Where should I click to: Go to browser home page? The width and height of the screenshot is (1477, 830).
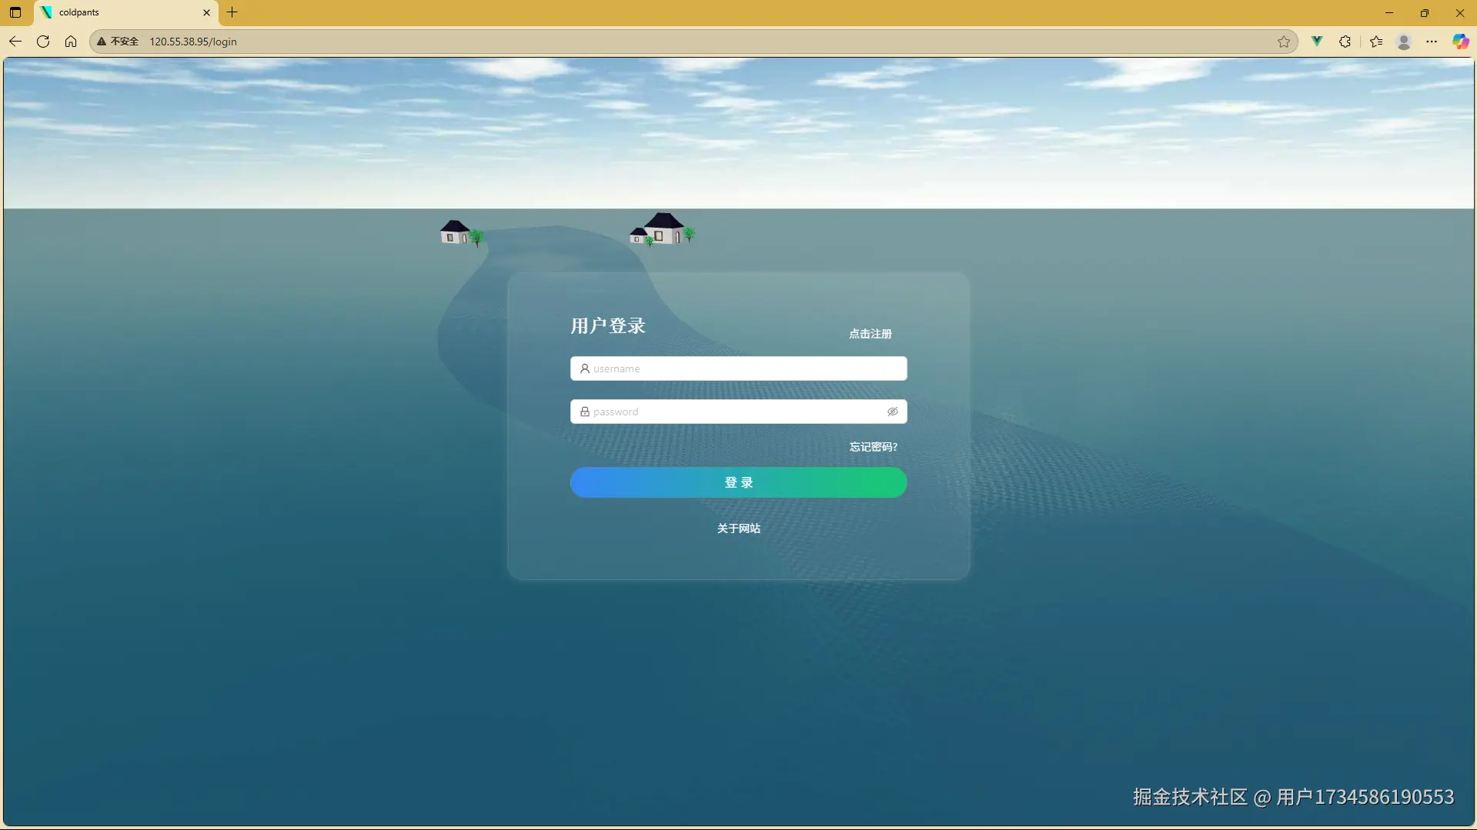click(71, 42)
